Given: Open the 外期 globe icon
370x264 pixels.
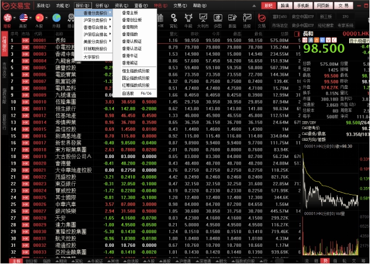Looking at the screenshot, I should coord(56,18).
